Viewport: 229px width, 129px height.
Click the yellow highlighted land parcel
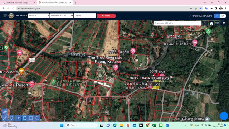click(156, 87)
